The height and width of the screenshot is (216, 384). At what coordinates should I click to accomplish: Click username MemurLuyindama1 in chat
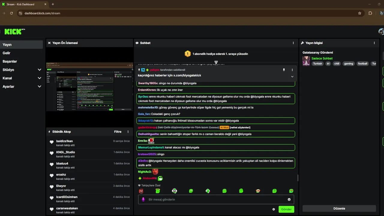[151, 148]
